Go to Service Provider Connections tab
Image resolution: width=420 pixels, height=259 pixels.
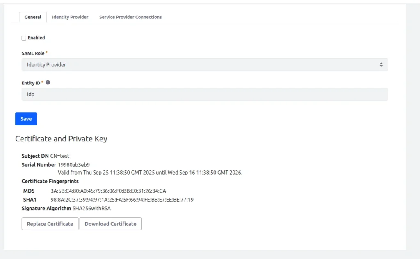tap(130, 17)
